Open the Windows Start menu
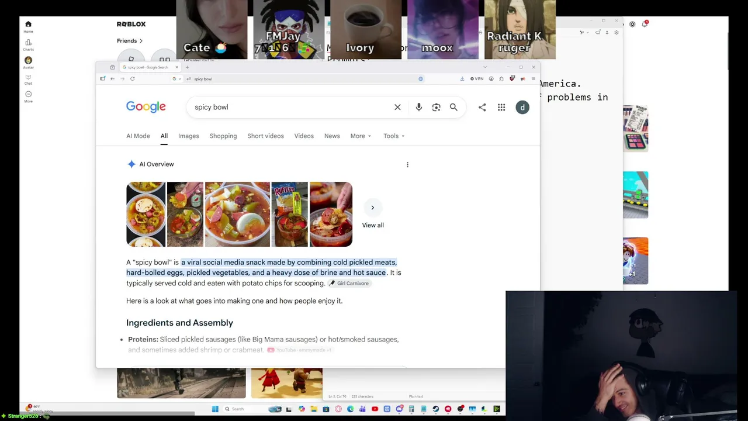The image size is (748, 421). [x=215, y=409]
